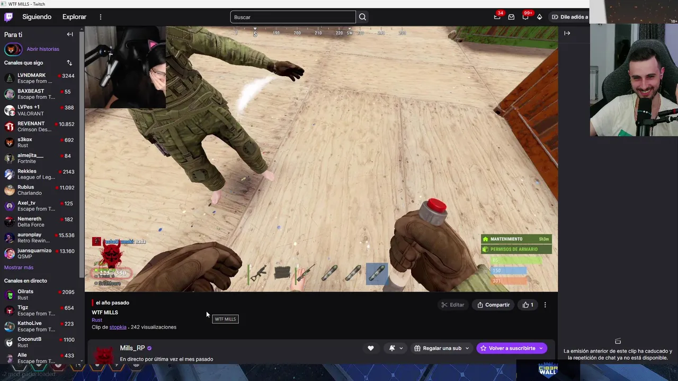Viewport: 678px width, 381px height.
Task: Open Rubius channel avatar
Action: coord(9,190)
